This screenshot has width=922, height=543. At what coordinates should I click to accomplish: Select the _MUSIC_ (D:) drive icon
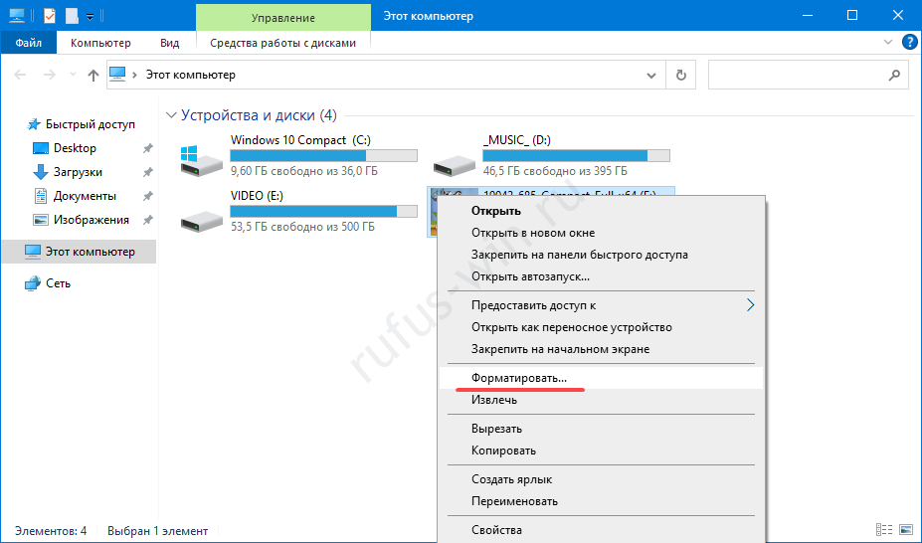453,159
